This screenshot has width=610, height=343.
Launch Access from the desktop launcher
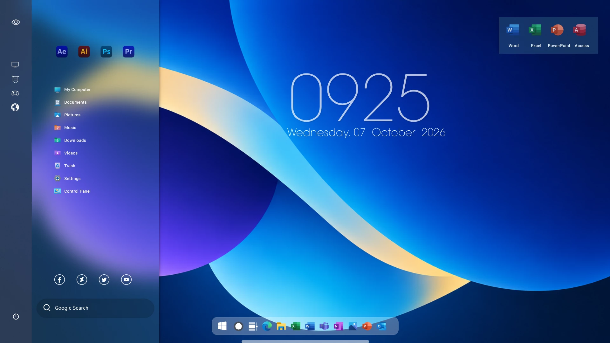pos(581,36)
